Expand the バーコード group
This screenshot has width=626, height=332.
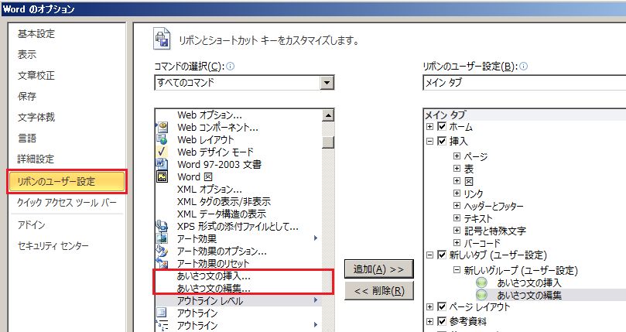[457, 242]
